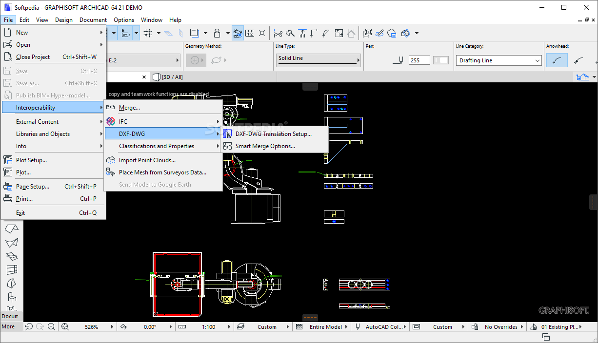
Task: Select the Curtain Wall grid tool
Action: pyautogui.click(x=12, y=269)
